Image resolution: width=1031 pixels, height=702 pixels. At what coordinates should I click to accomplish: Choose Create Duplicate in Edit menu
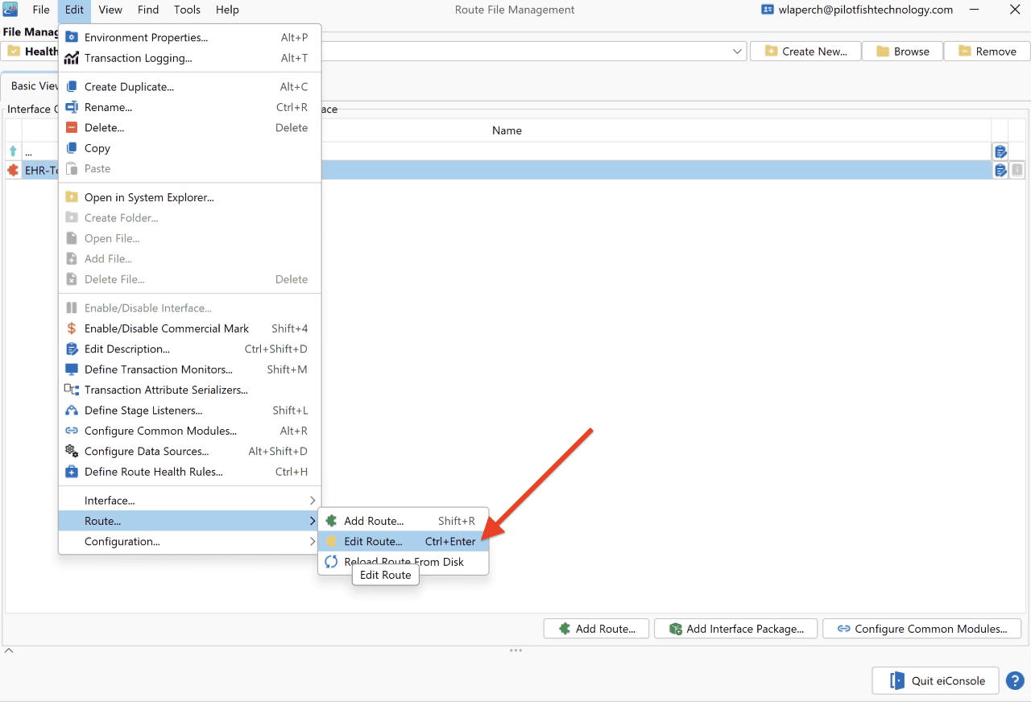click(x=190, y=87)
